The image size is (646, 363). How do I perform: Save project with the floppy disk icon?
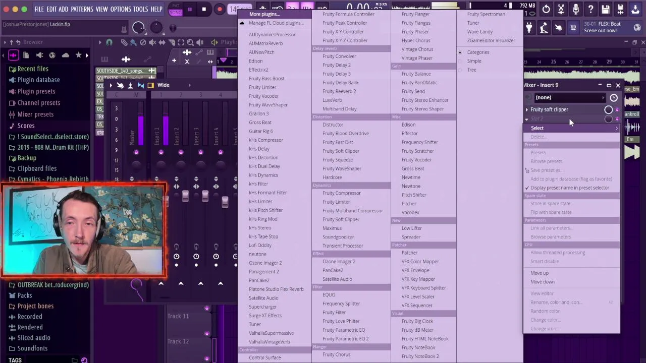pyautogui.click(x=606, y=9)
